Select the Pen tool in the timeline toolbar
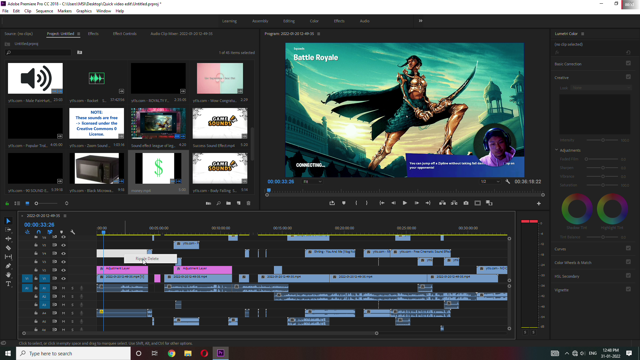 [x=8, y=266]
